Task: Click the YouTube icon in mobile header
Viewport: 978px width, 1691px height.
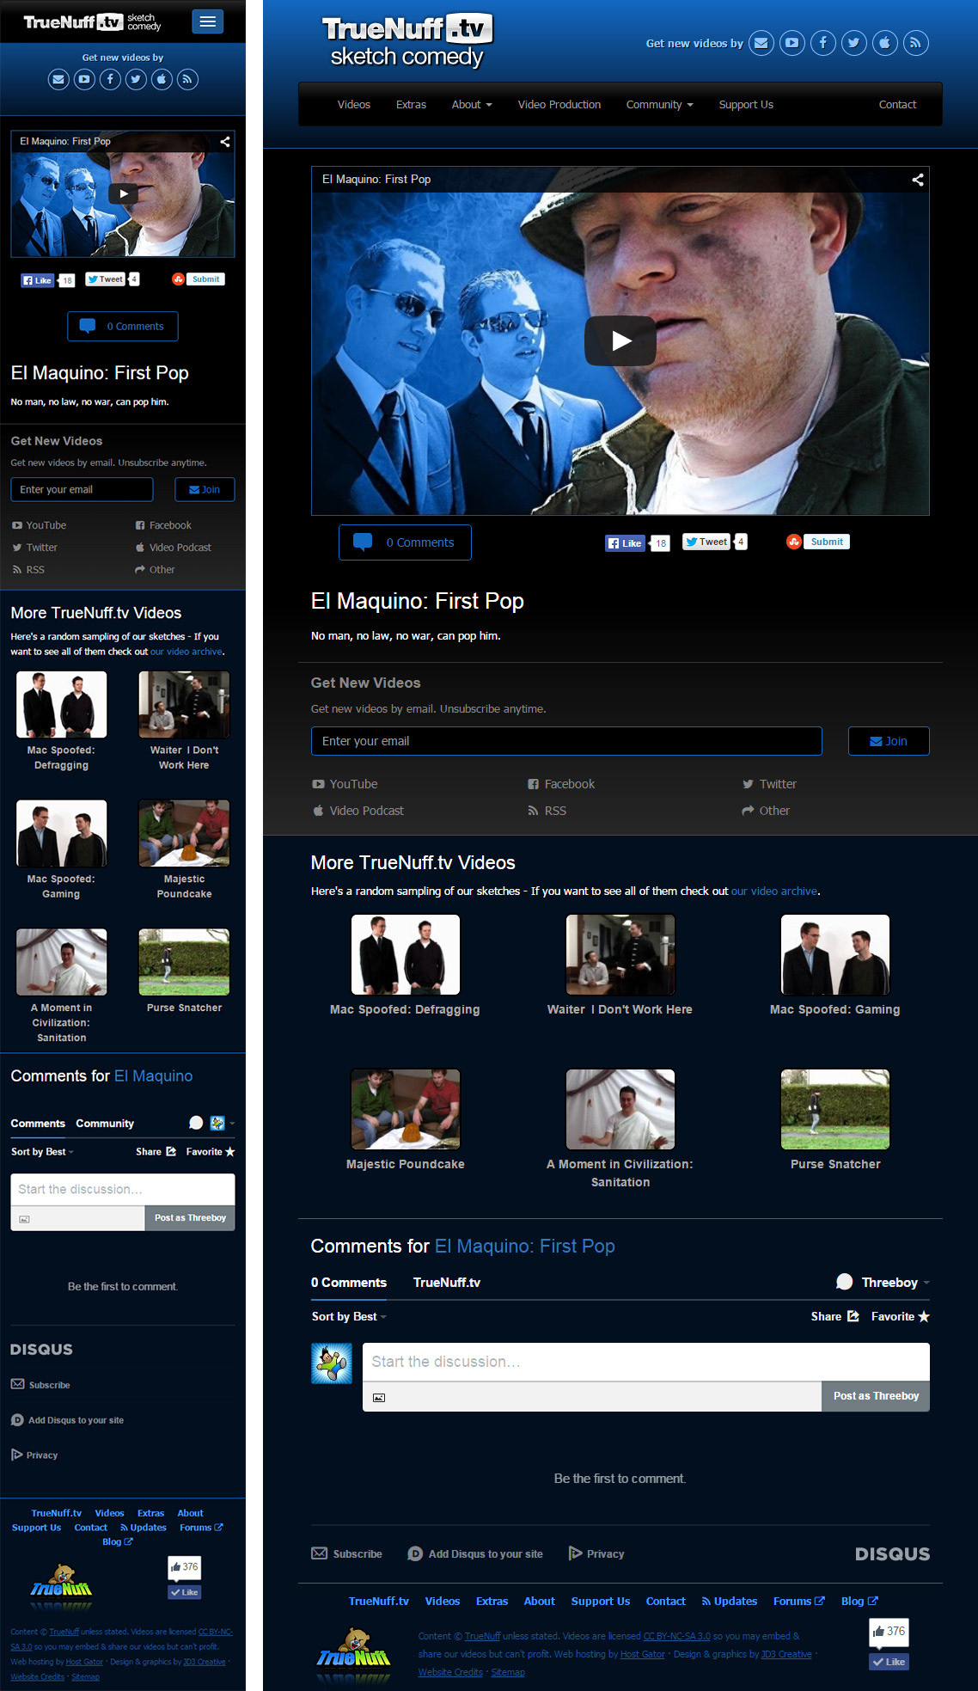Action: (84, 80)
